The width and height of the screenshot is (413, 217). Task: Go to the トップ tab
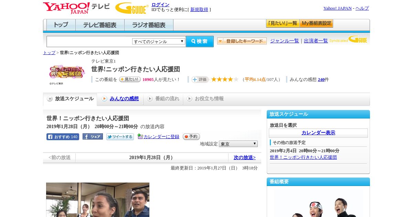[61, 25]
